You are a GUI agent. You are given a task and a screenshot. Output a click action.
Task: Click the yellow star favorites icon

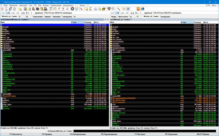(x=20, y=9)
